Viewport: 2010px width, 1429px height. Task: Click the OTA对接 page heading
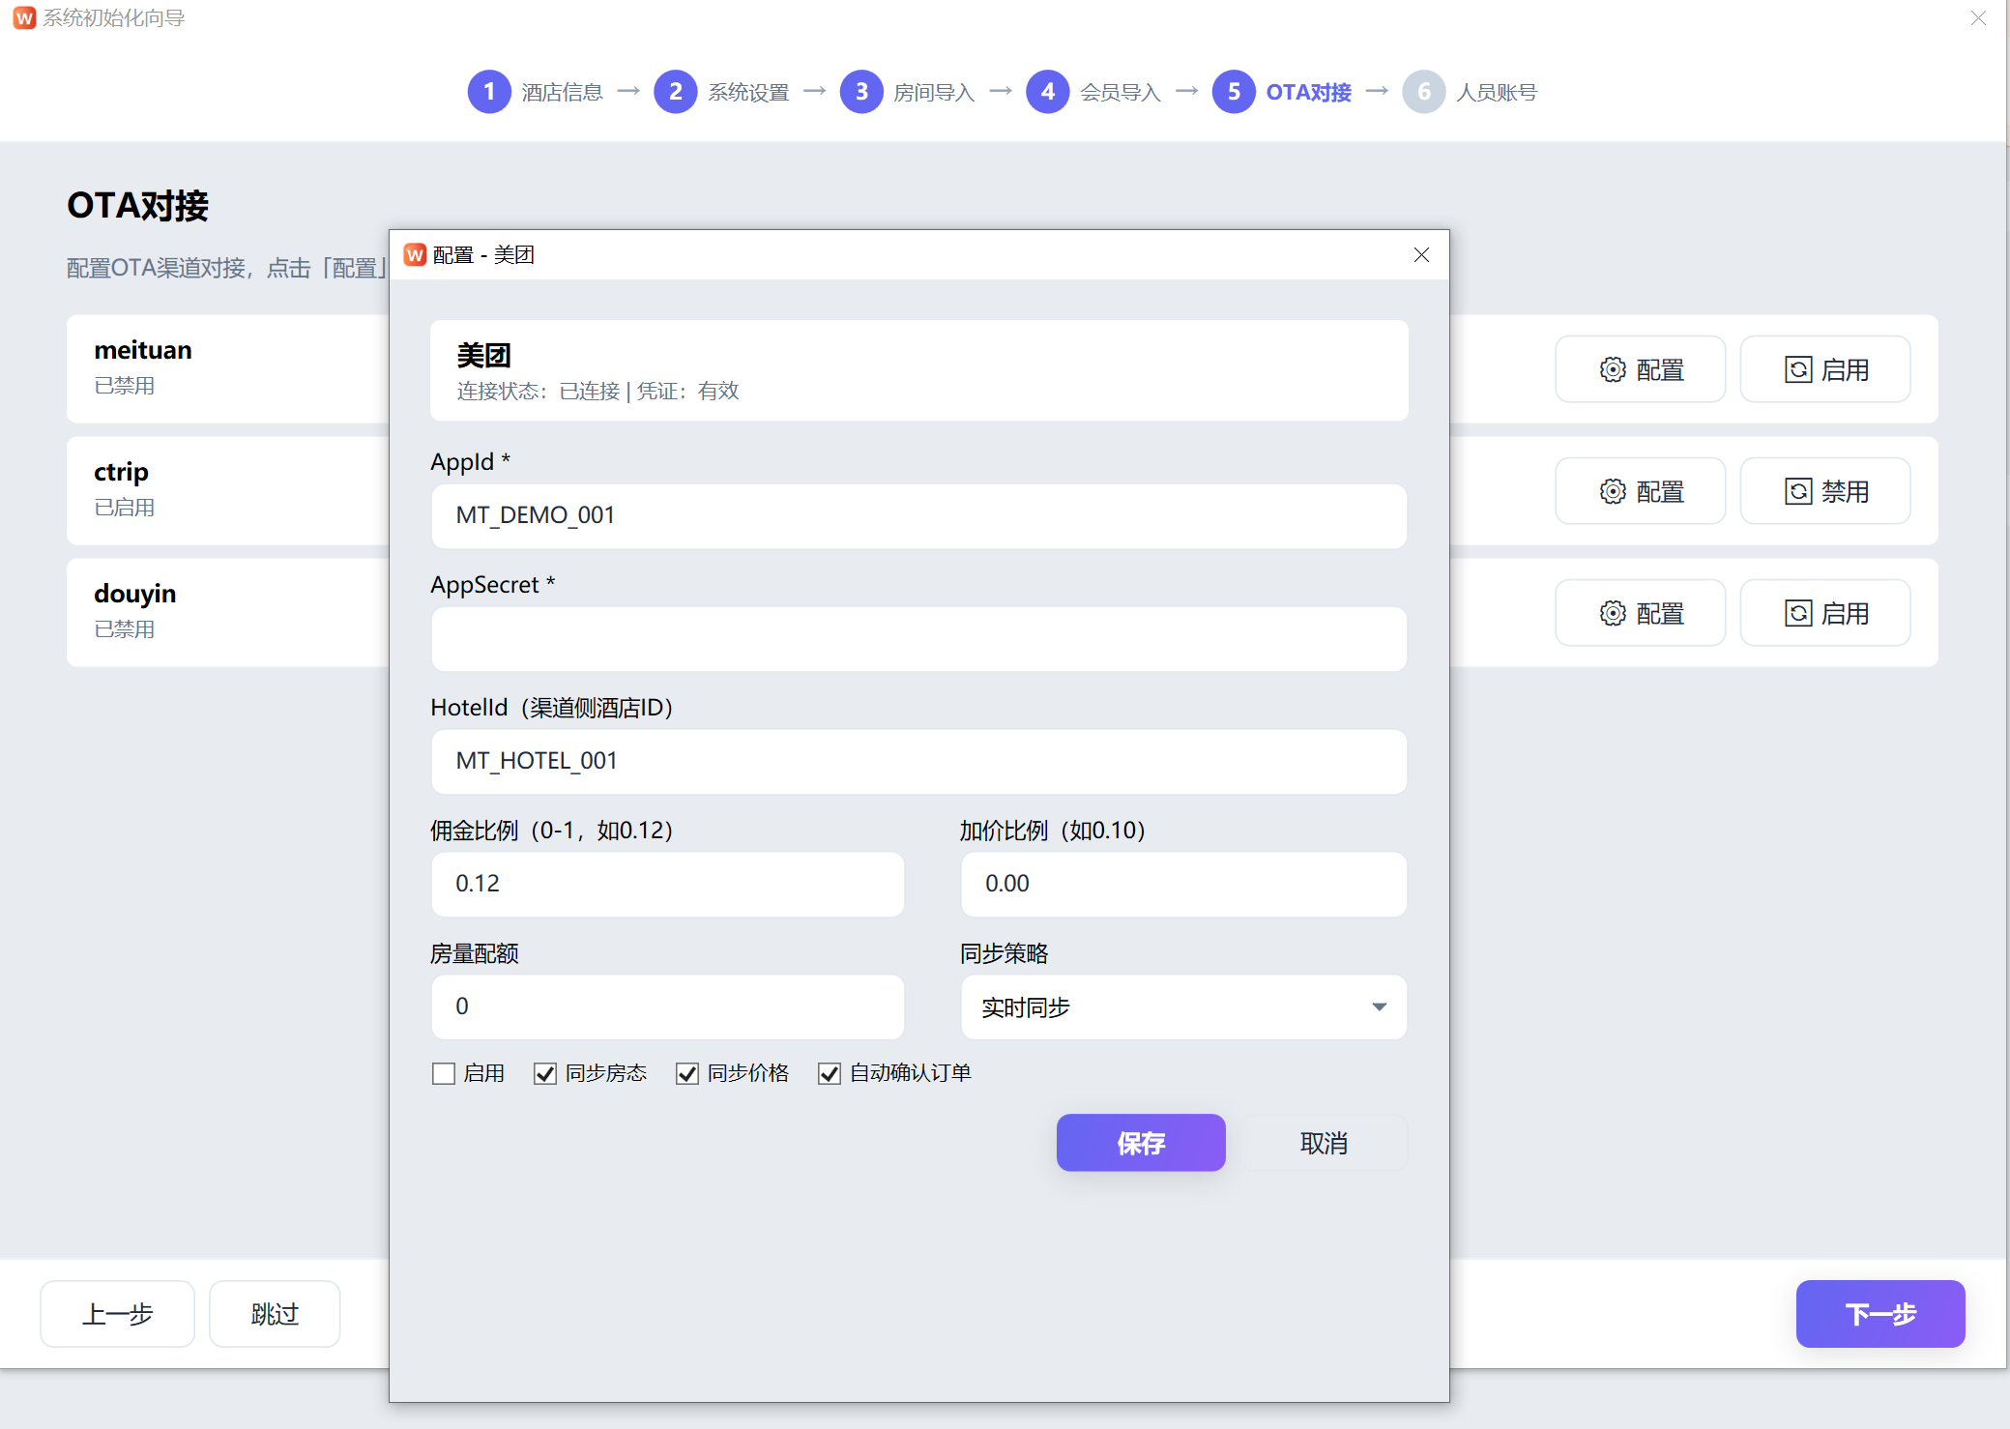(137, 206)
